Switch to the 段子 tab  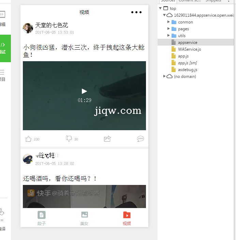pos(42,218)
